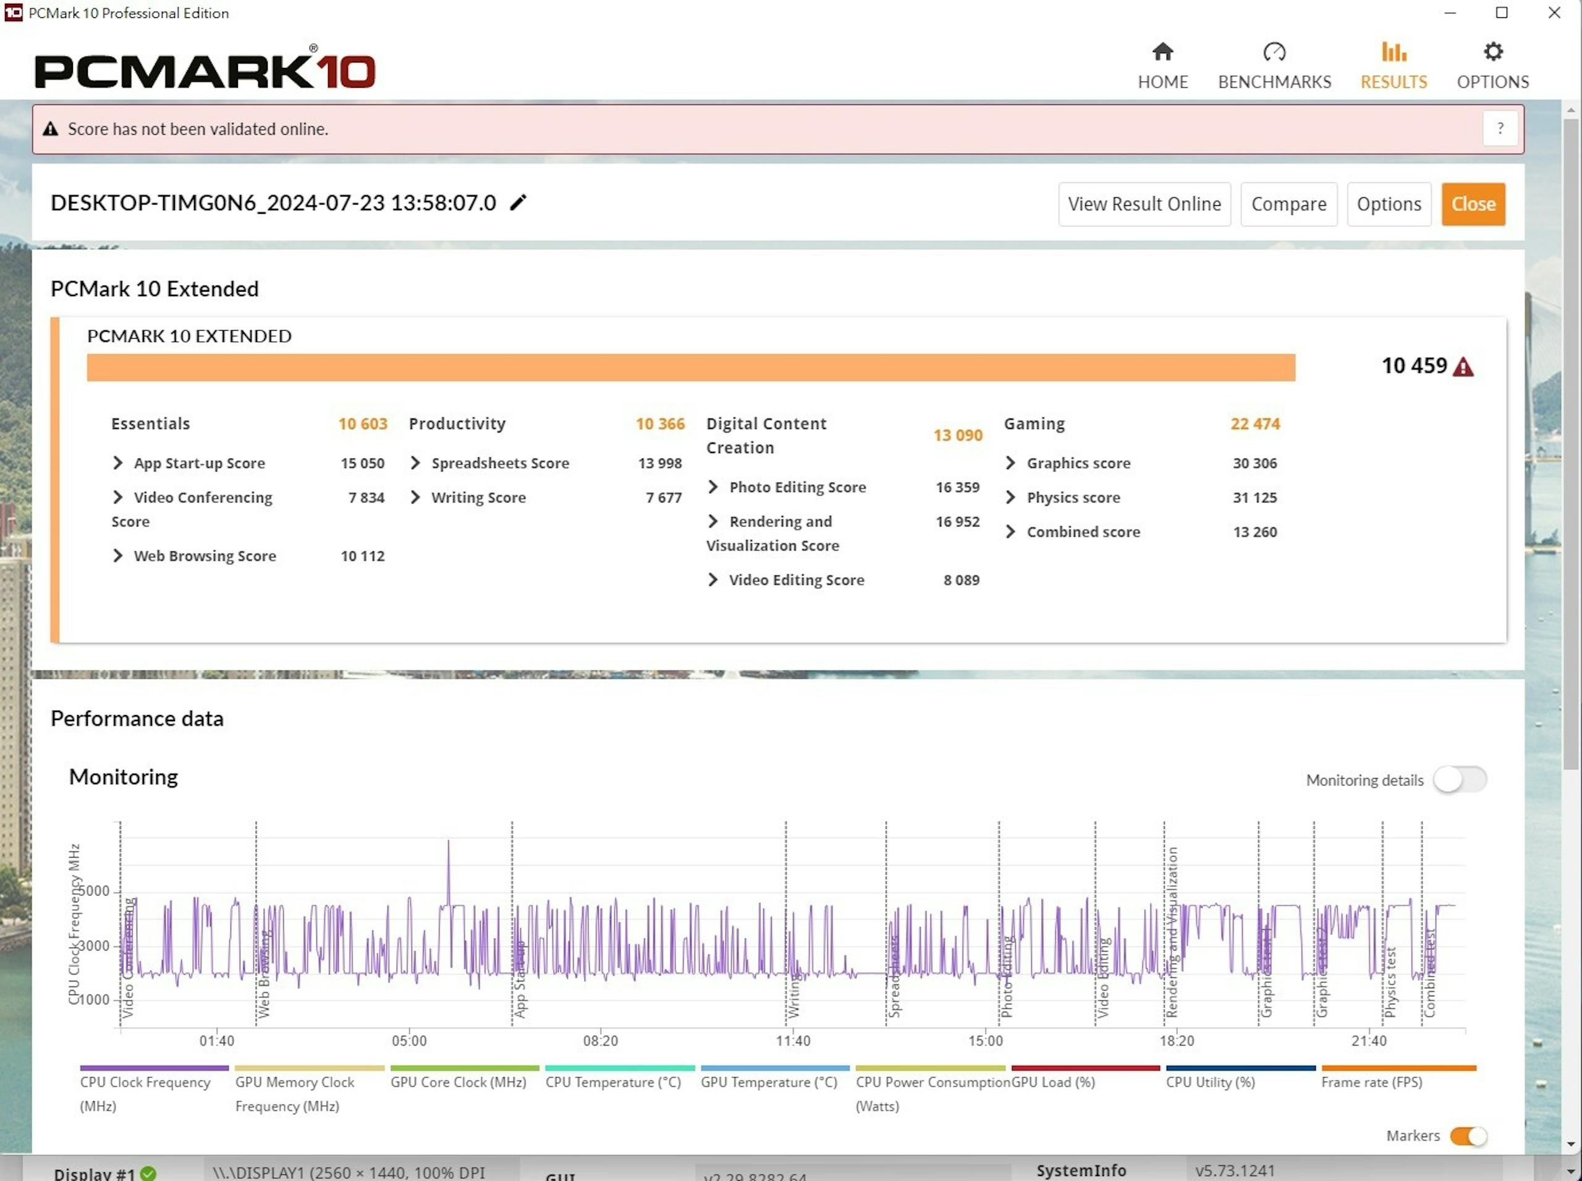Open the OPTIONS tab
The width and height of the screenshot is (1582, 1181).
pos(1492,66)
